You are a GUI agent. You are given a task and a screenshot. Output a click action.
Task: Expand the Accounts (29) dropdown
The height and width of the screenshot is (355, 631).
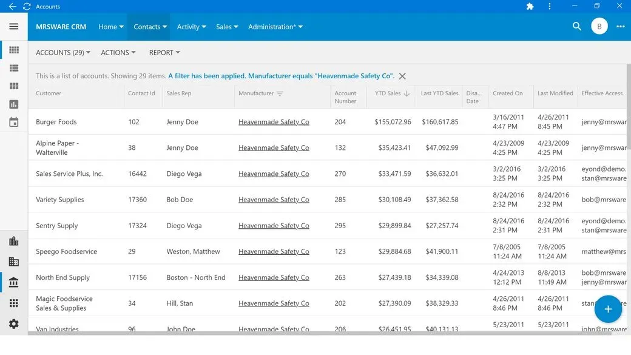(x=63, y=53)
